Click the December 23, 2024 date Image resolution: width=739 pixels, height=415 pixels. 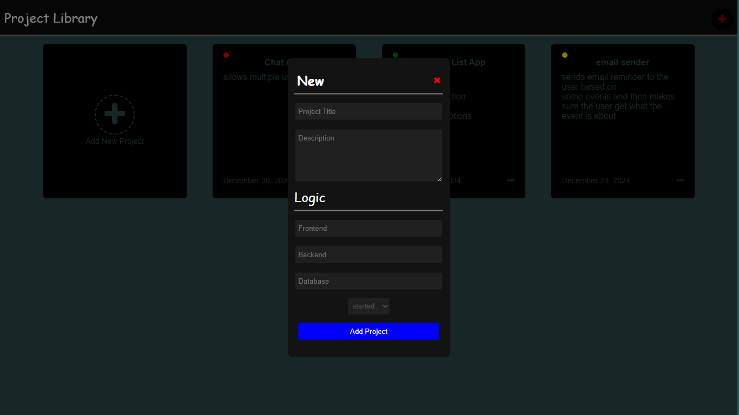[596, 180]
